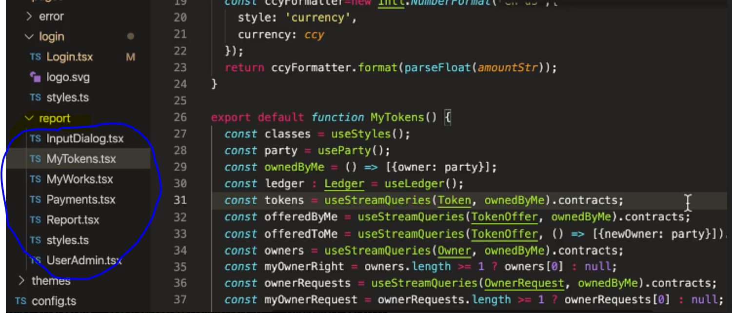Click the TS icon beside MyWorks.tsx
Screen dimensions: 732x313
point(35,179)
